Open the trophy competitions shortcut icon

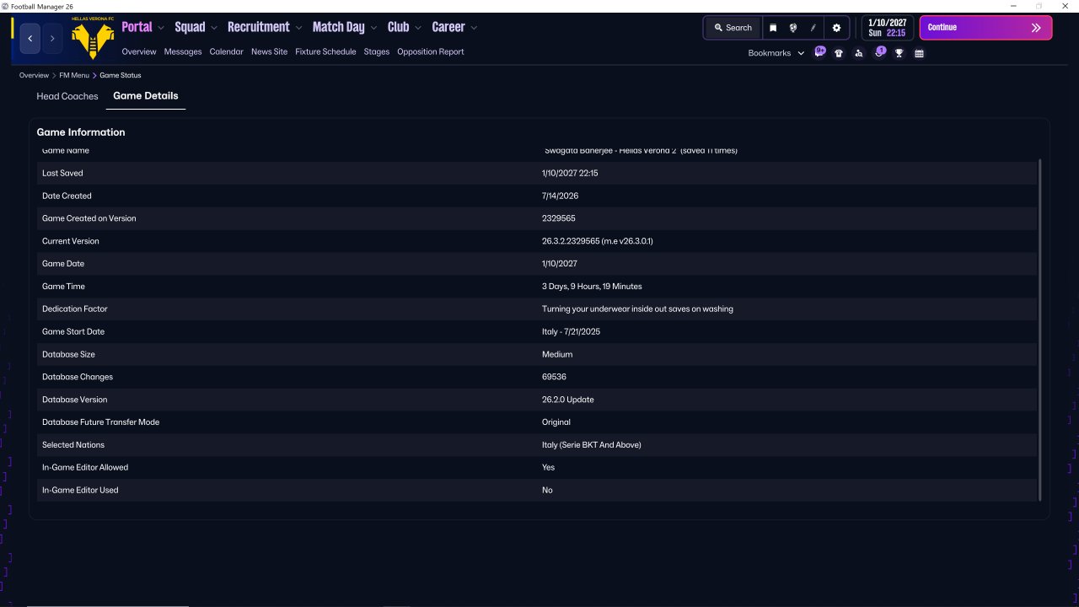pos(899,53)
